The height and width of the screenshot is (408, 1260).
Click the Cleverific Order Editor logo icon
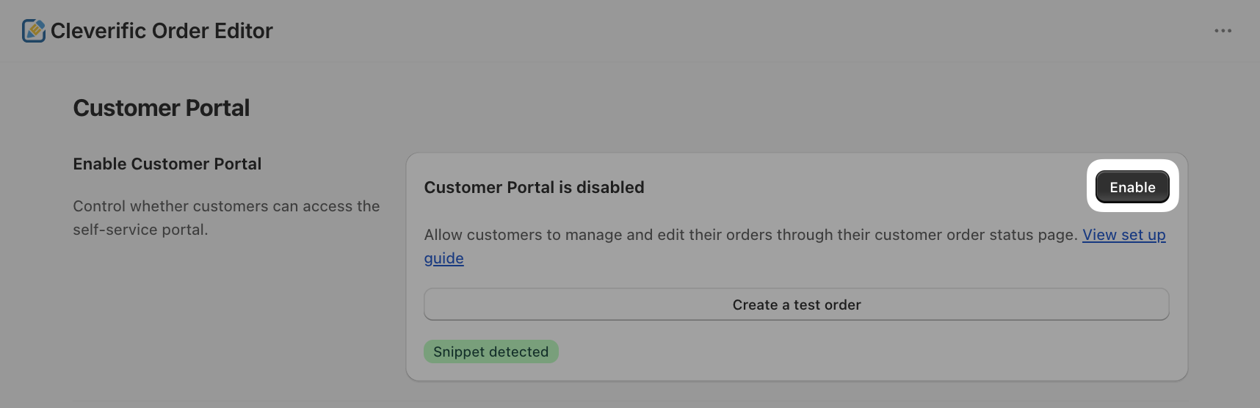point(34,31)
